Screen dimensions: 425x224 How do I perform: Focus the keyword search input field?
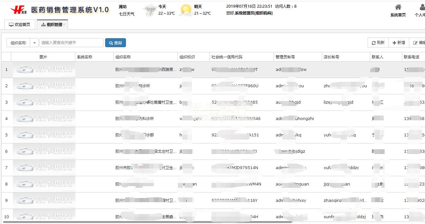[71, 43]
